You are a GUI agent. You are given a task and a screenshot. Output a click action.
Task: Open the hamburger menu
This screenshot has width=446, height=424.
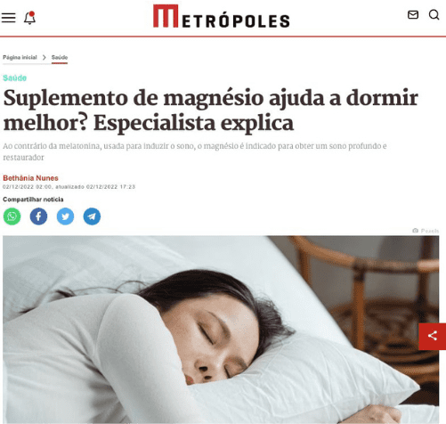8,18
